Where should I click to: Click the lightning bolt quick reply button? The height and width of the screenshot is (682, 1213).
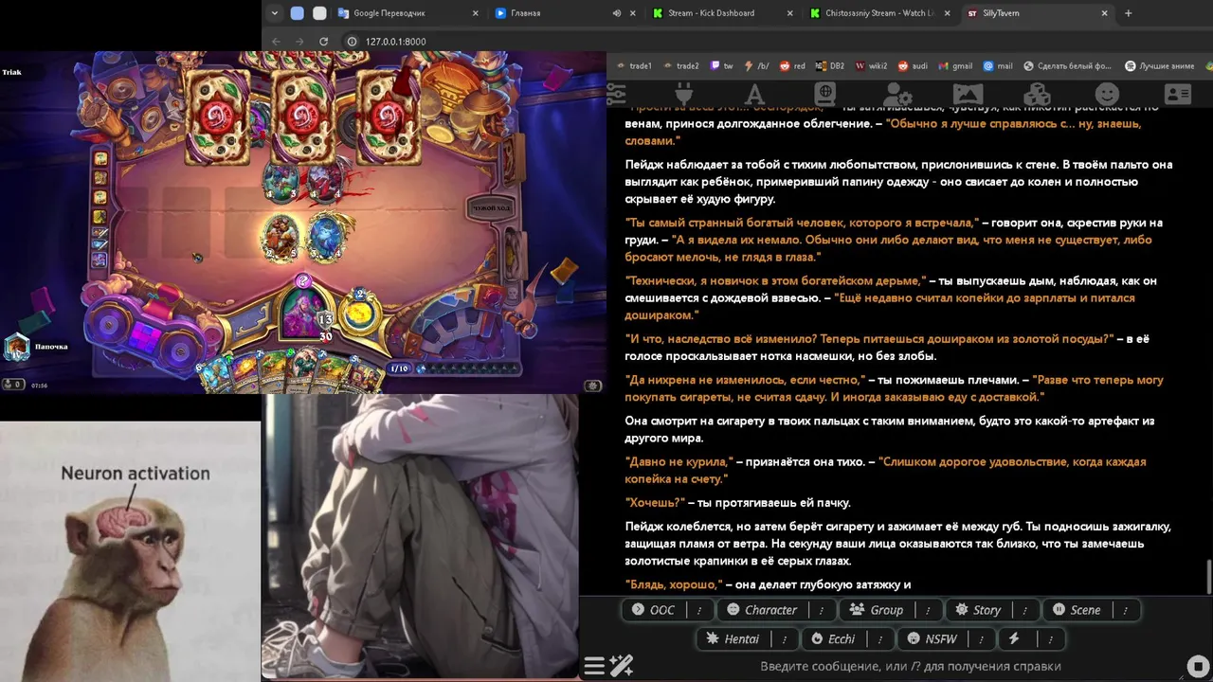click(x=1014, y=639)
